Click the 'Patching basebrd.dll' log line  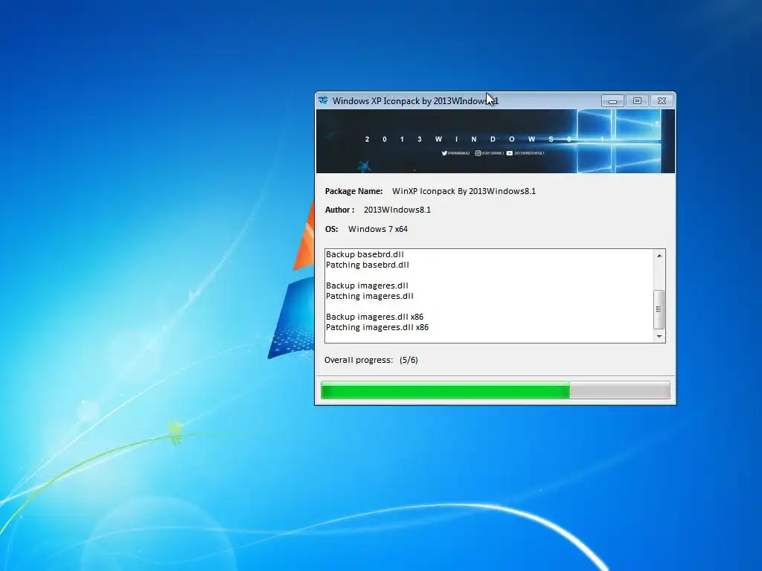(368, 265)
